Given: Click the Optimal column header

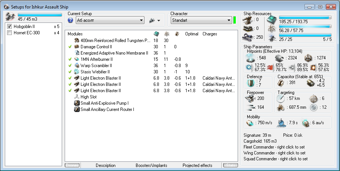Looking at the screenshot, I should (192, 34).
